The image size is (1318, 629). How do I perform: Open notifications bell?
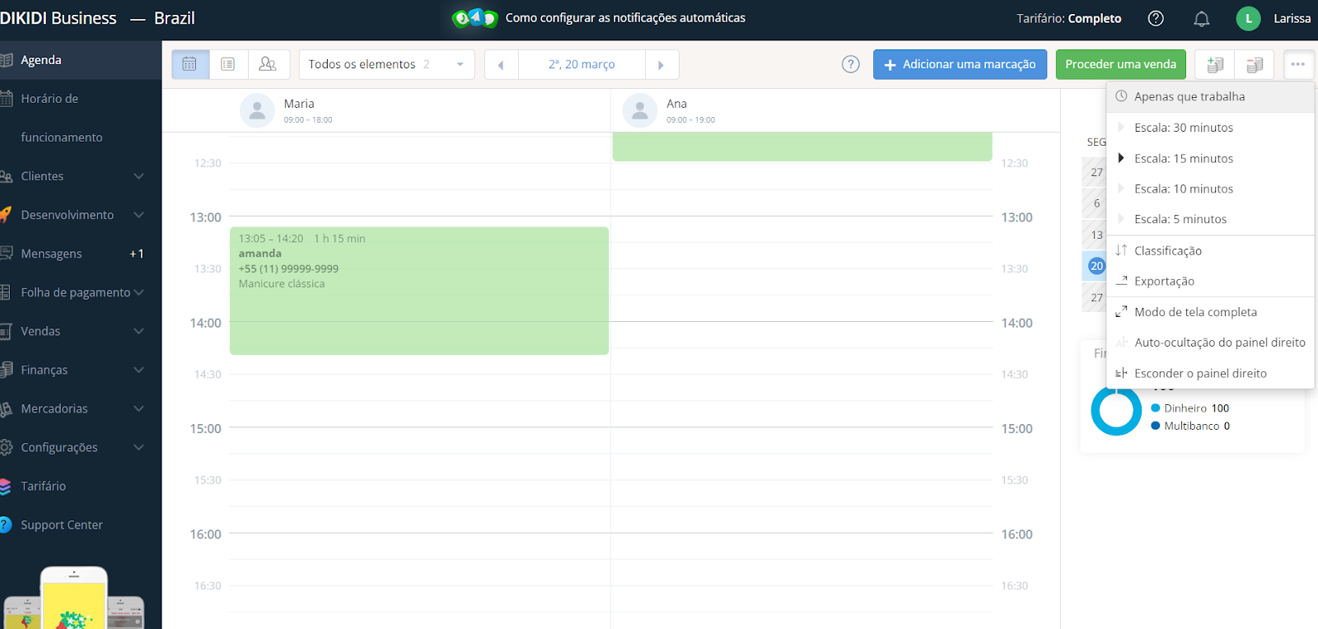(x=1202, y=18)
